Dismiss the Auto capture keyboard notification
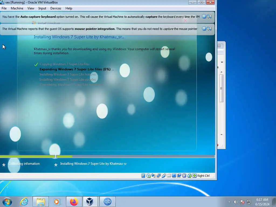The width and height of the screenshot is (276, 207). pos(204,16)
